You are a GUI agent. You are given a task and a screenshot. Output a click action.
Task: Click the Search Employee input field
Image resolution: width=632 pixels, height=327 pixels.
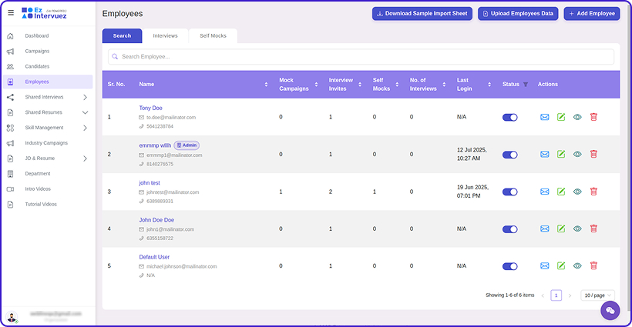point(361,56)
